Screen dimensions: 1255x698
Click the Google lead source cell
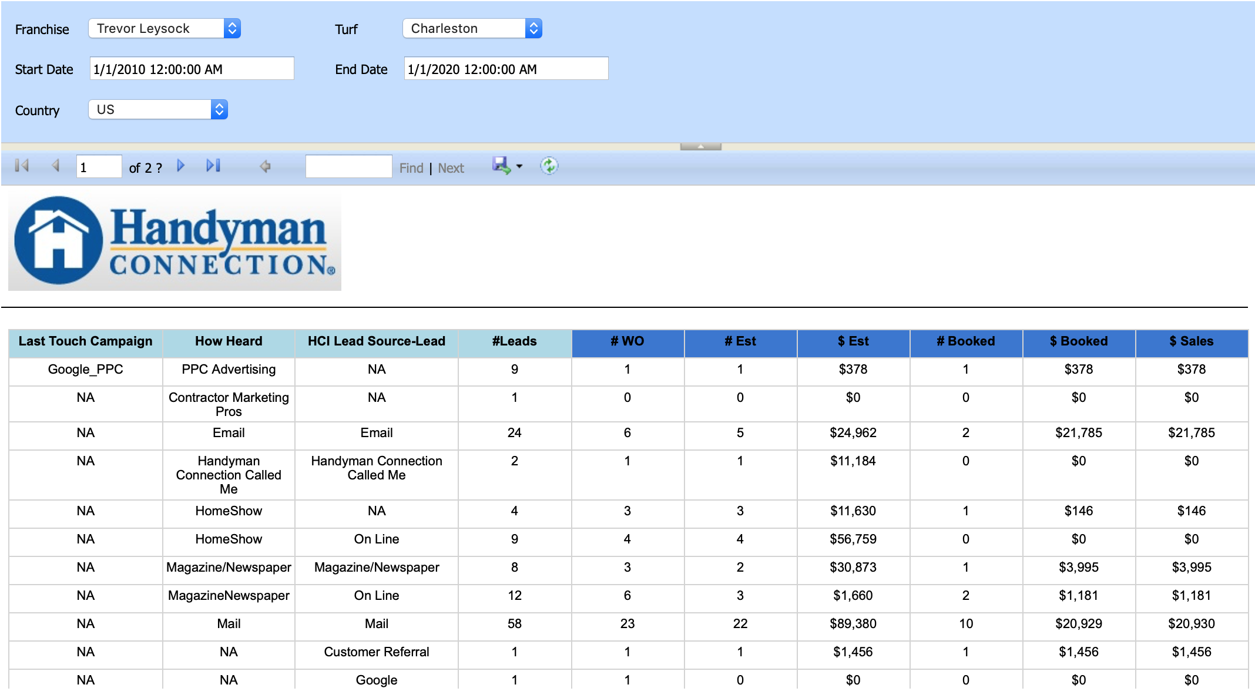(x=377, y=680)
